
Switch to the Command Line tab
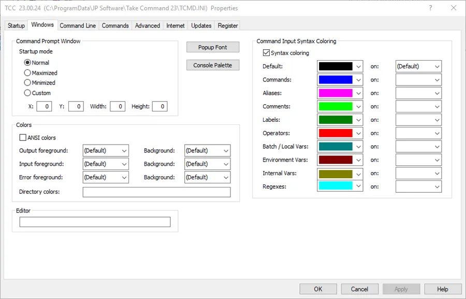click(78, 25)
